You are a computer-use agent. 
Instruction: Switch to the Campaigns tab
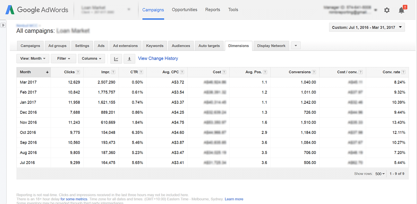tap(30, 46)
